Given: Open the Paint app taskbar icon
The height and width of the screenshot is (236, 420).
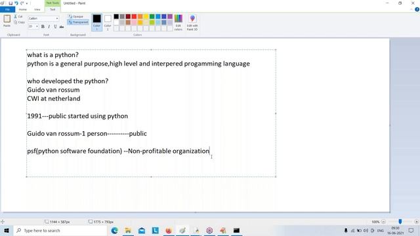Looking at the screenshot, I should point(182,230).
